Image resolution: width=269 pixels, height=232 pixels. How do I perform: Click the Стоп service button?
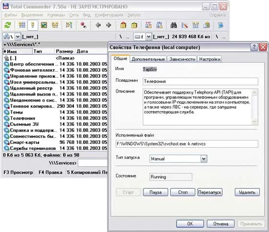[x=183, y=193]
